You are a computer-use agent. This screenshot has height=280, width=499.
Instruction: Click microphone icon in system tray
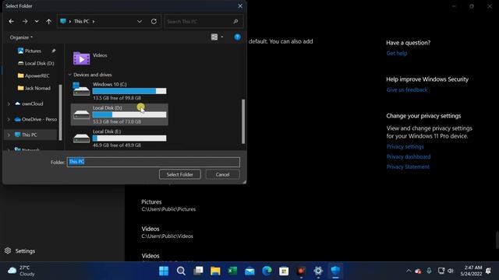pos(429,271)
